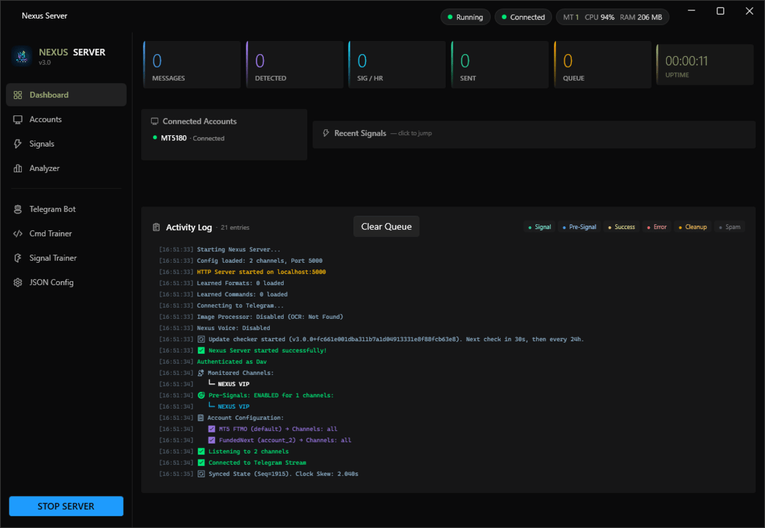Click the clipboard icon beside Activity Log

pyautogui.click(x=156, y=227)
